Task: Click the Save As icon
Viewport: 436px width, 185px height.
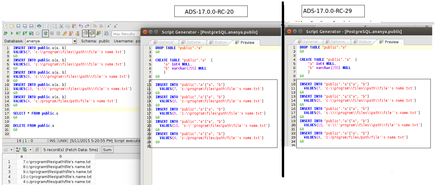Action: point(25,26)
